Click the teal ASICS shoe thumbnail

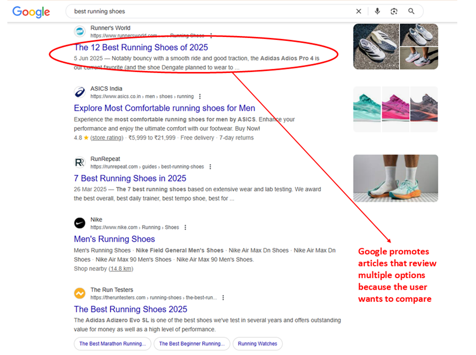[x=367, y=109]
